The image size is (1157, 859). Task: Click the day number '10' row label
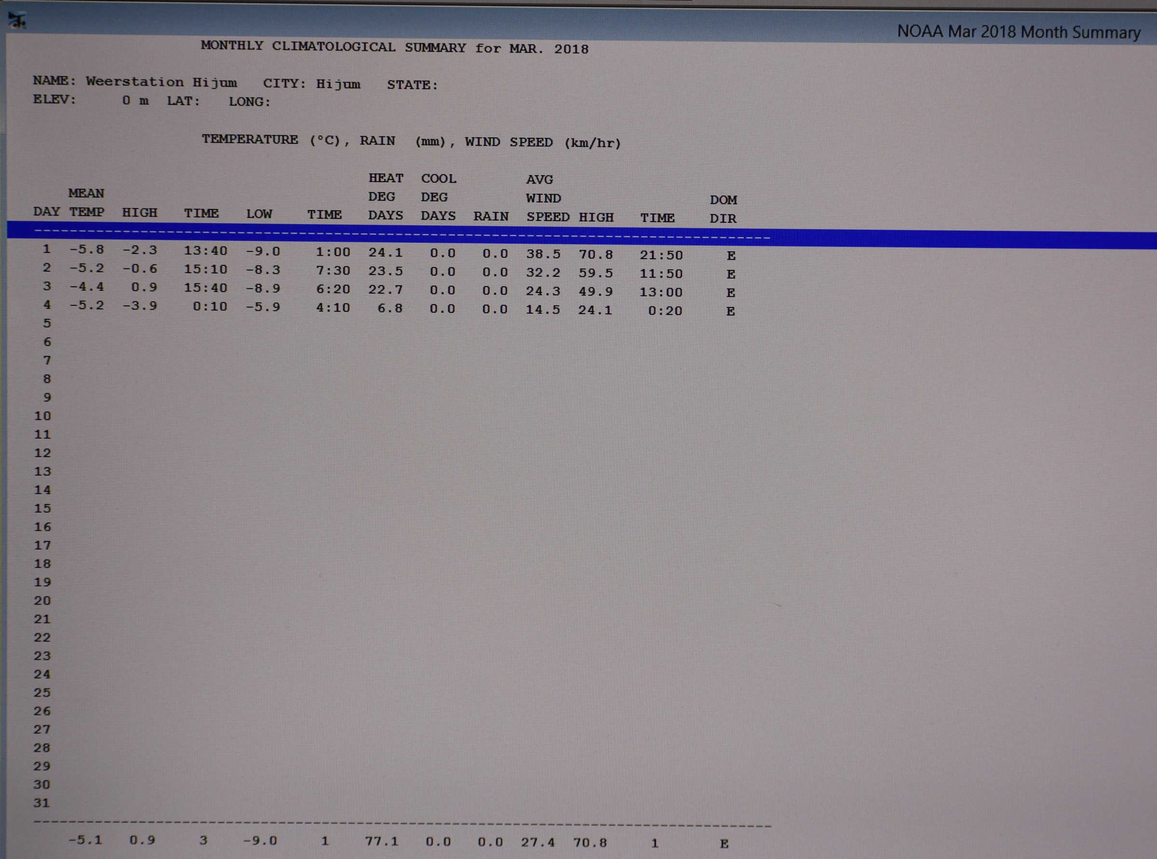pyautogui.click(x=42, y=416)
